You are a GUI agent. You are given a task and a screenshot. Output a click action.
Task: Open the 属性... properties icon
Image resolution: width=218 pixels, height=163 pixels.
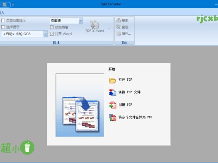coord(119,34)
